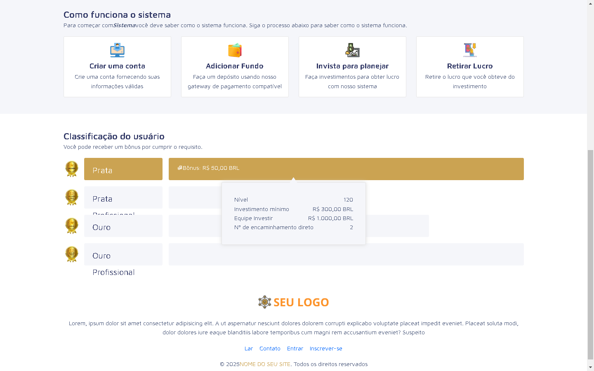Click the Ouro rank medal badge
The image size is (594, 371).
(72, 225)
